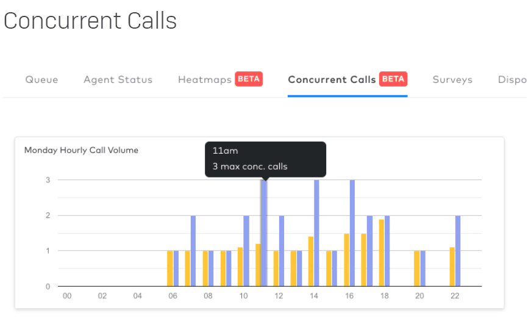This screenshot has width=531, height=327.
Task: Open the Agent Status tab
Action: coord(118,80)
